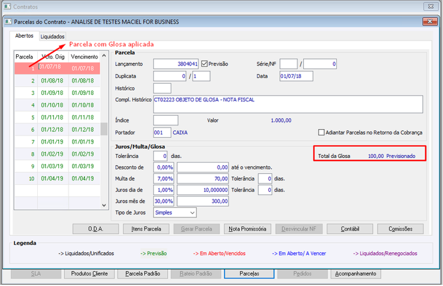This screenshot has width=443, height=286.
Task: Click the Índice input field
Action: (165, 120)
